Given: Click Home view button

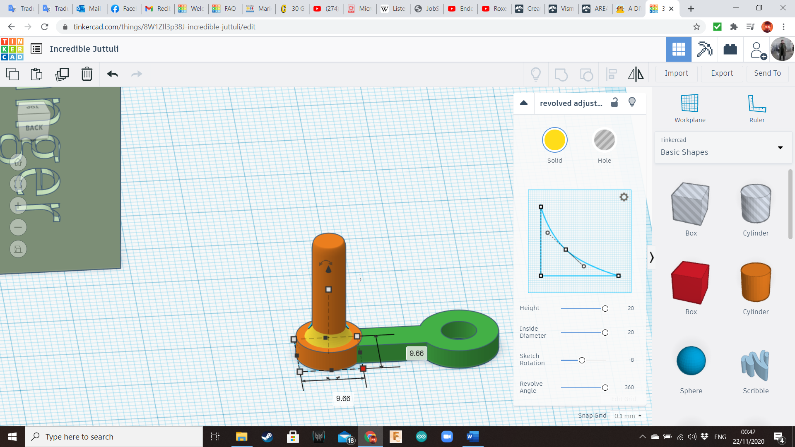Looking at the screenshot, I should tap(18, 162).
